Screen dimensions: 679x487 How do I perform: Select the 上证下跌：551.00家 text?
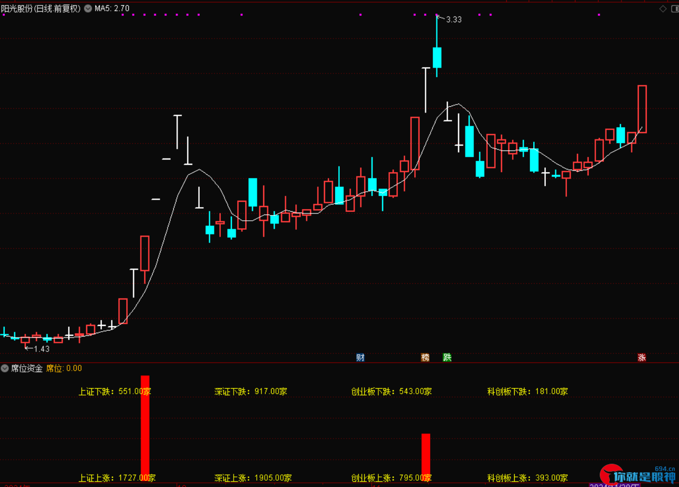(115, 391)
